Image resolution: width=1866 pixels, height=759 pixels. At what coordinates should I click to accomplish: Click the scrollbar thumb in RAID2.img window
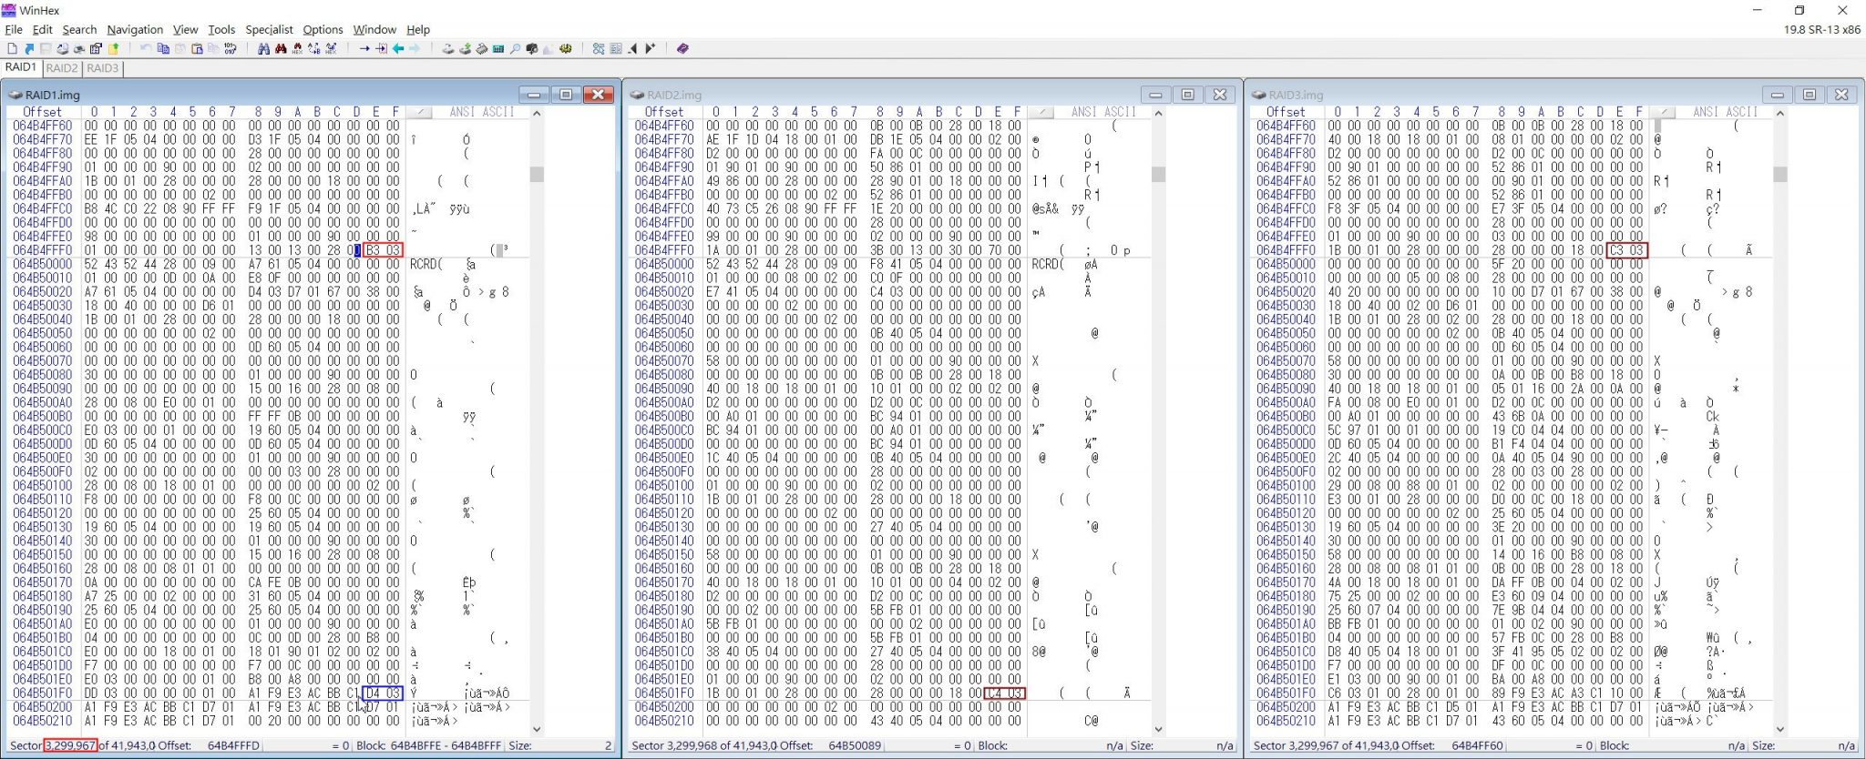(x=1158, y=174)
